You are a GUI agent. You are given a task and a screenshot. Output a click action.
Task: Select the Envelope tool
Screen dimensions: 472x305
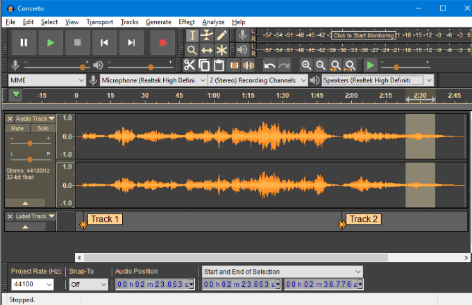[207, 35]
